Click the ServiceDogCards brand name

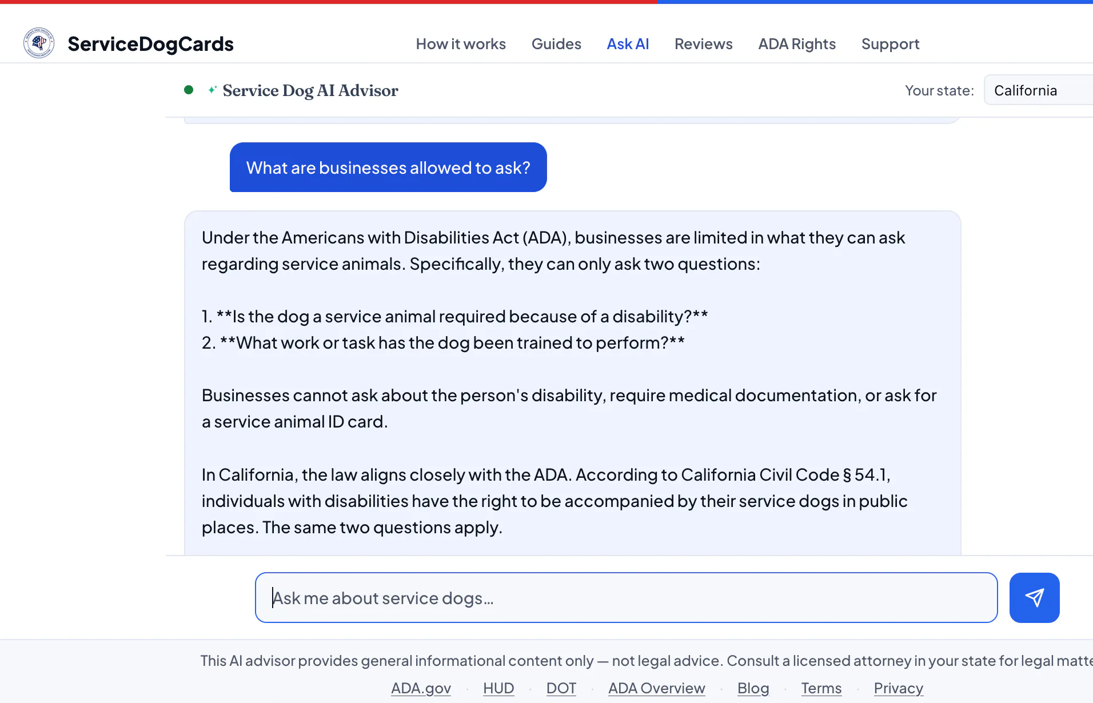coord(150,44)
